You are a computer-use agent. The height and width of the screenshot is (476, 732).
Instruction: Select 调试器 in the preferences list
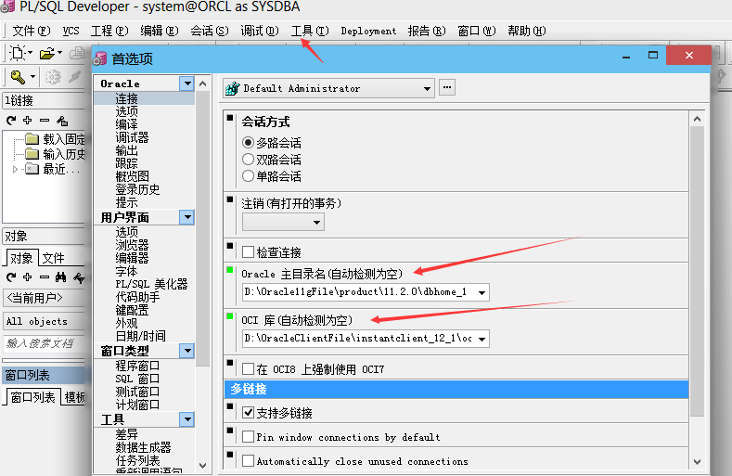pos(132,137)
